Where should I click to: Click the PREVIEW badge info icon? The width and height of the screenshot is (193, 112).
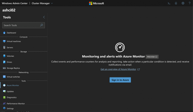pyautogui.click(x=156, y=57)
